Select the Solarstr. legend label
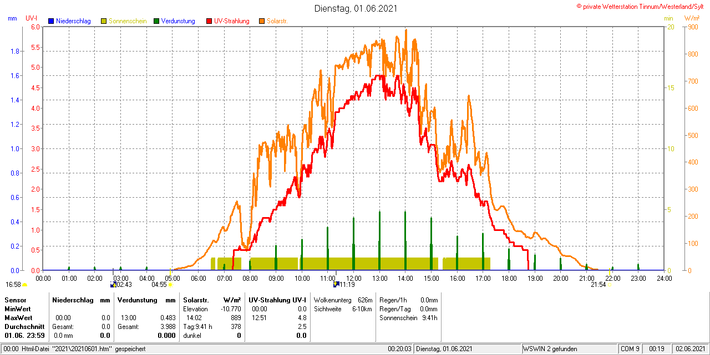This screenshot has height=355, width=710. (277, 21)
